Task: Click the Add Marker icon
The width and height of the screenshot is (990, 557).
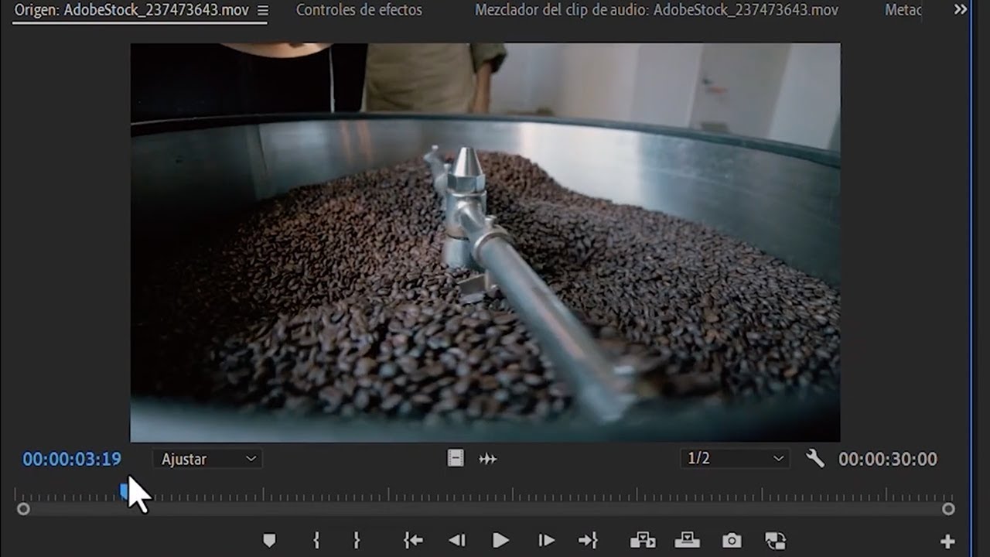Action: point(269,541)
